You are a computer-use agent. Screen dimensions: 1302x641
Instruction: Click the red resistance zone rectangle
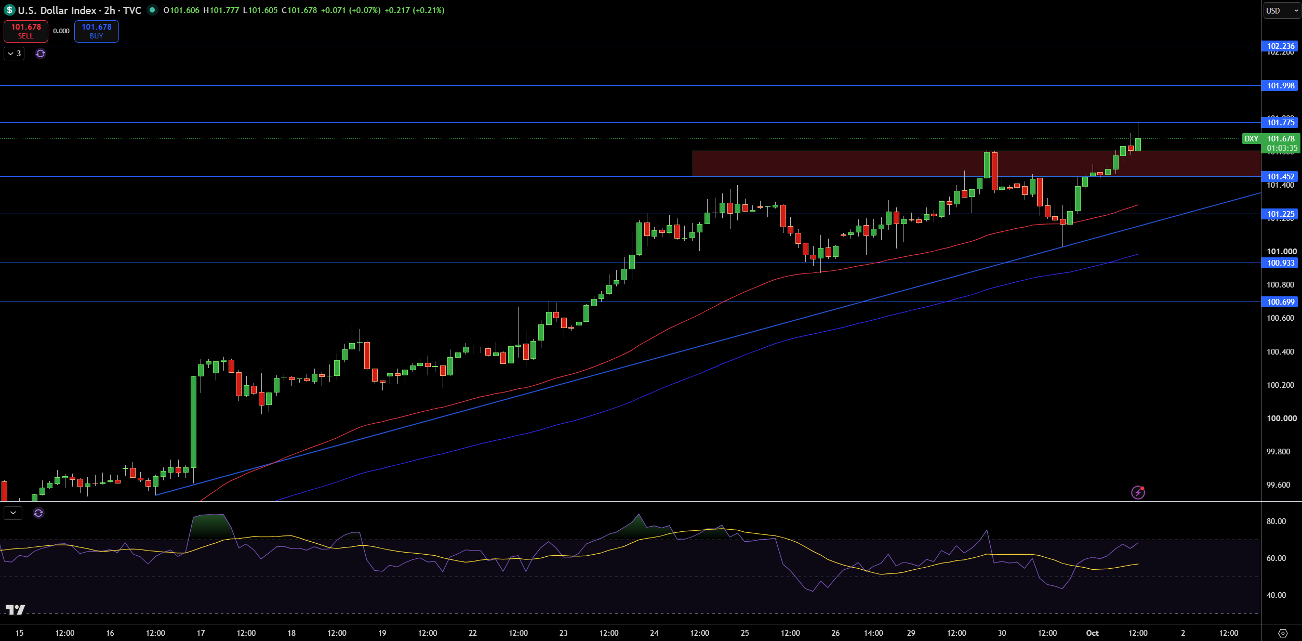pyautogui.click(x=976, y=164)
